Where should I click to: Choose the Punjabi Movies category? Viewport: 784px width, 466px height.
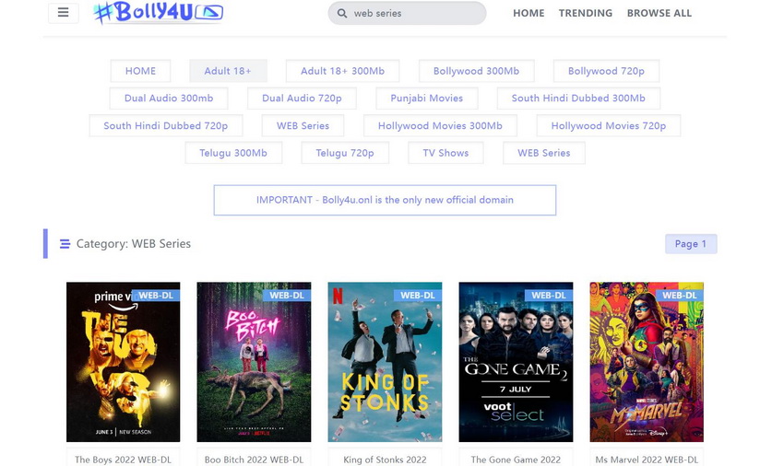point(426,99)
